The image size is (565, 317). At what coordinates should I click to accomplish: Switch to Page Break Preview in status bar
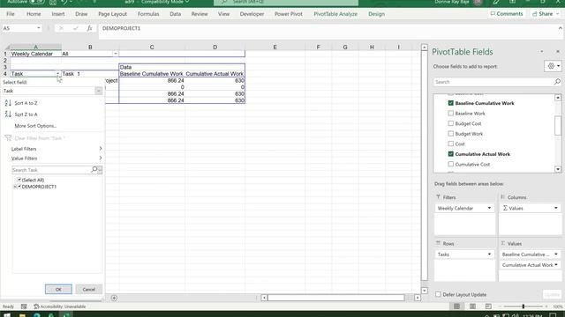coord(488,306)
